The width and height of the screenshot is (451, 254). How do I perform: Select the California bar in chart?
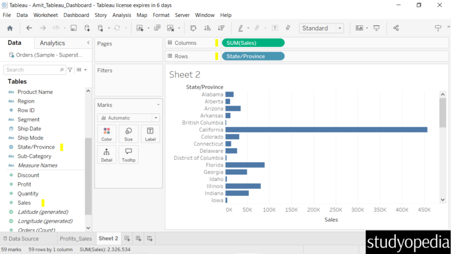(x=327, y=130)
